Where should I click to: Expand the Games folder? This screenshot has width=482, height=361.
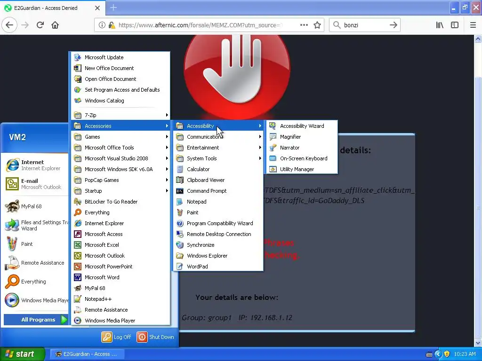pyautogui.click(x=120, y=137)
